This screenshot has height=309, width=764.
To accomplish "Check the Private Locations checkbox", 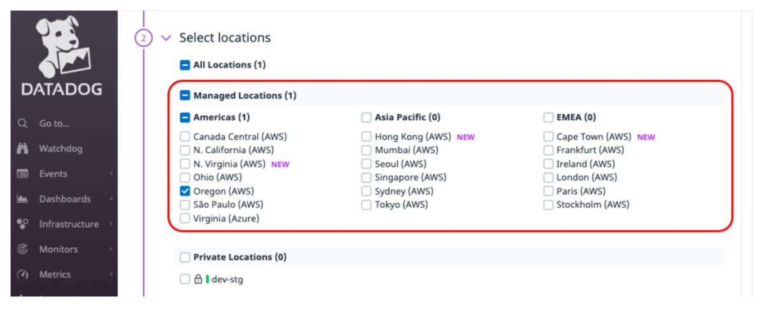I will pos(185,257).
